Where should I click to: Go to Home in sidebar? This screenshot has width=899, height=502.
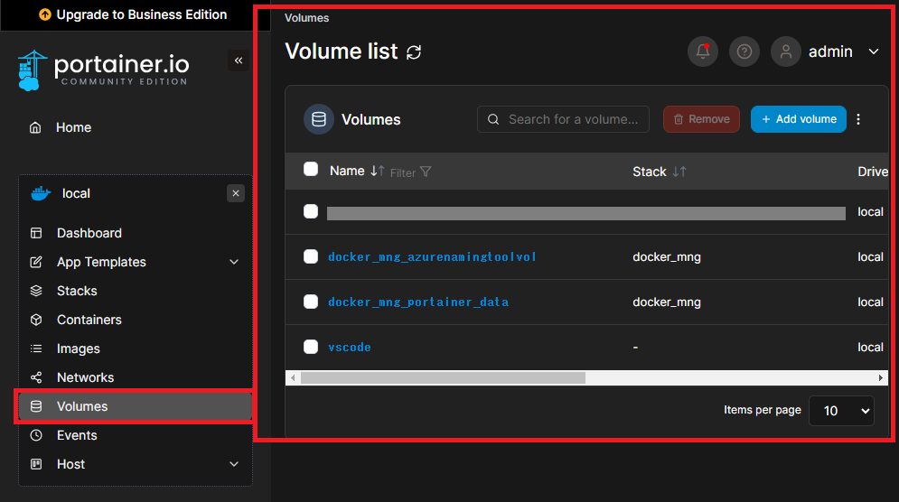(73, 127)
